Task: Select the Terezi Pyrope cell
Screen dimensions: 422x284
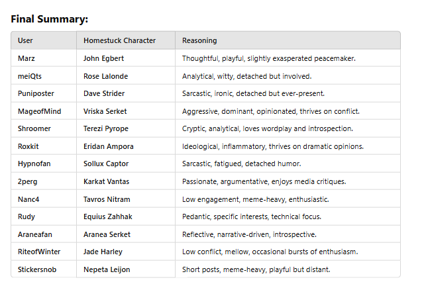Action: coord(107,128)
